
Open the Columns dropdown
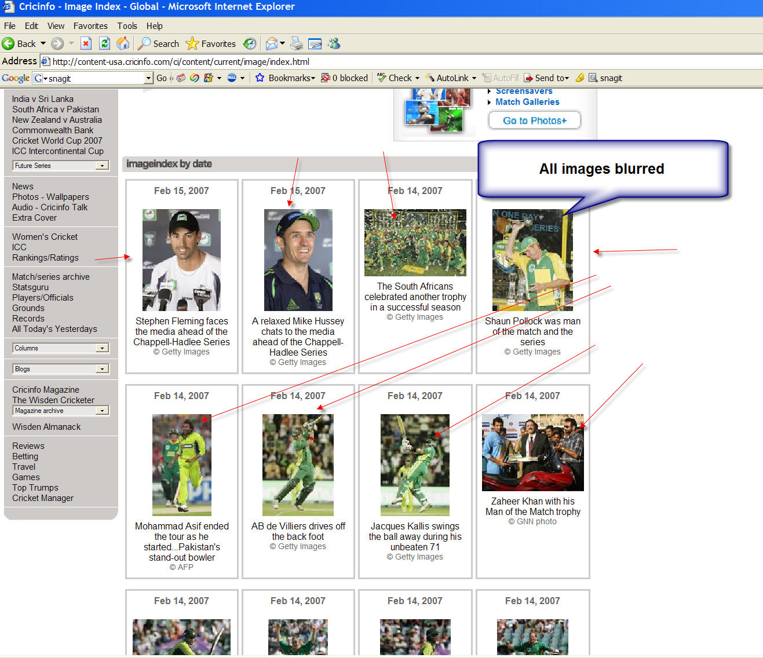coord(61,348)
